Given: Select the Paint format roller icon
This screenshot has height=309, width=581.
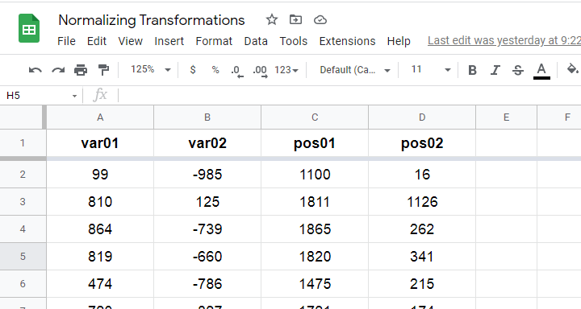Looking at the screenshot, I should point(103,70).
